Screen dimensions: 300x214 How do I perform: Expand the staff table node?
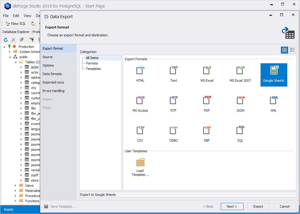21,175
